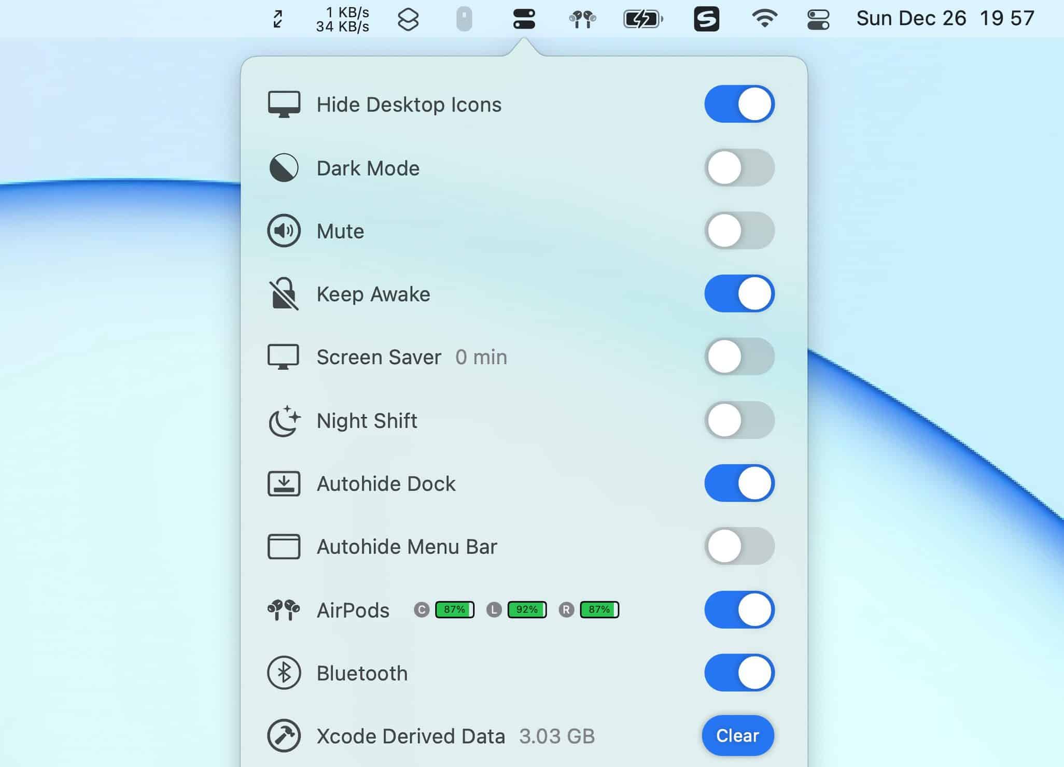This screenshot has width=1064, height=767.
Task: Disable the Keep Awake switch
Action: pyautogui.click(x=739, y=294)
